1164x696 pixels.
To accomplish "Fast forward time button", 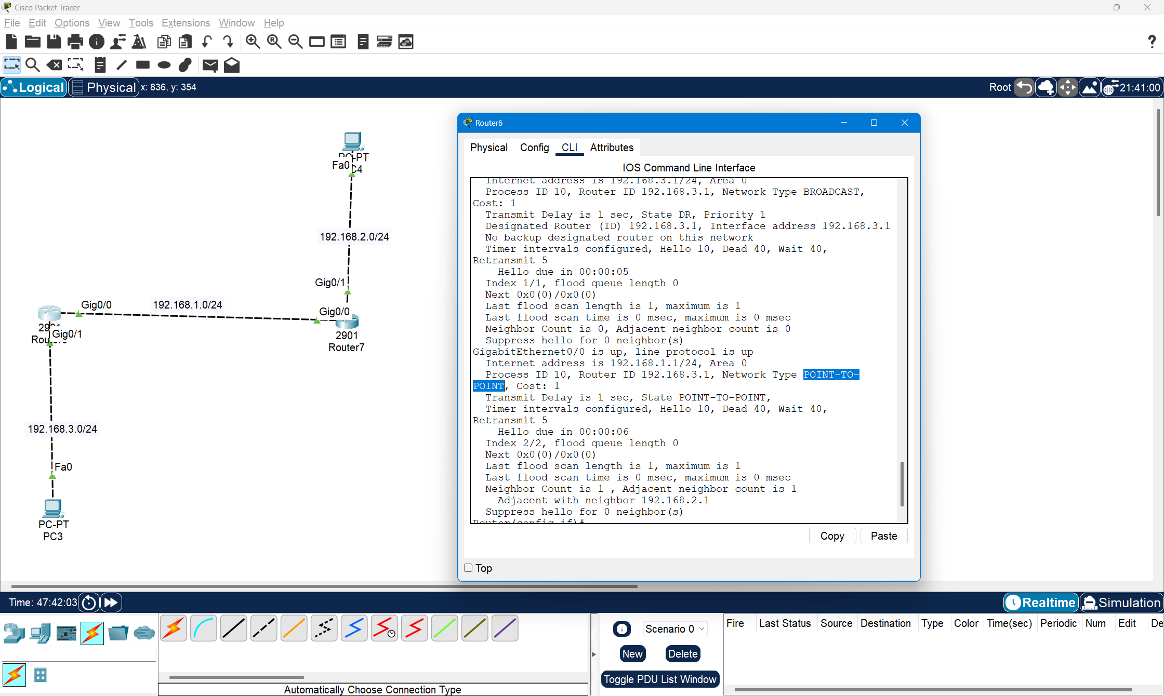I will [x=111, y=603].
